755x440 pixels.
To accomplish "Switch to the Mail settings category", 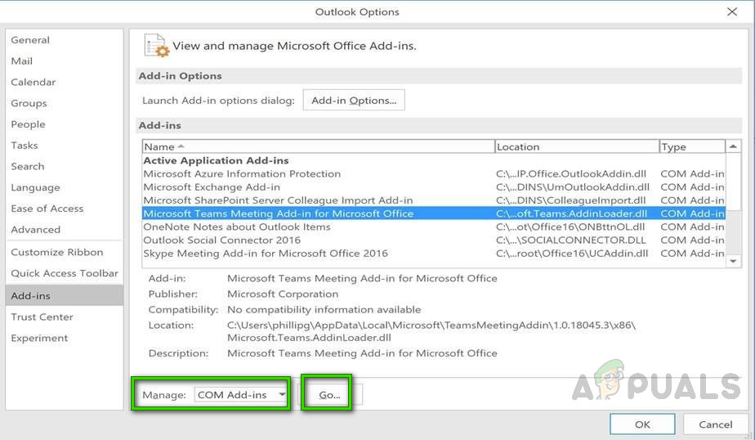I will pyautogui.click(x=22, y=61).
